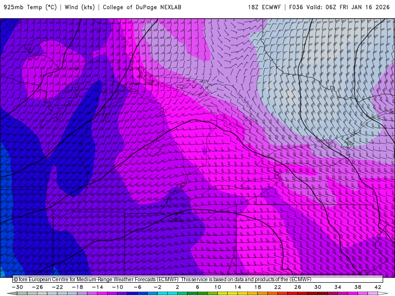Click the 38 value on the legend

[x=357, y=287]
